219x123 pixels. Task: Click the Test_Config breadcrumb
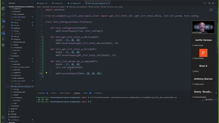tap(94, 7)
